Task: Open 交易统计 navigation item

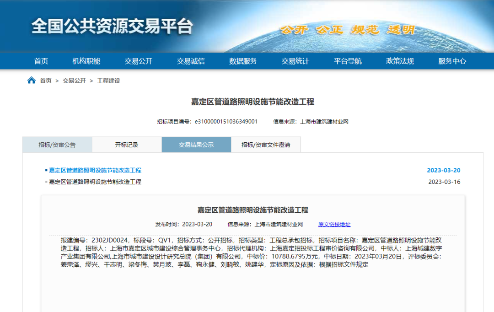Action: (x=295, y=61)
